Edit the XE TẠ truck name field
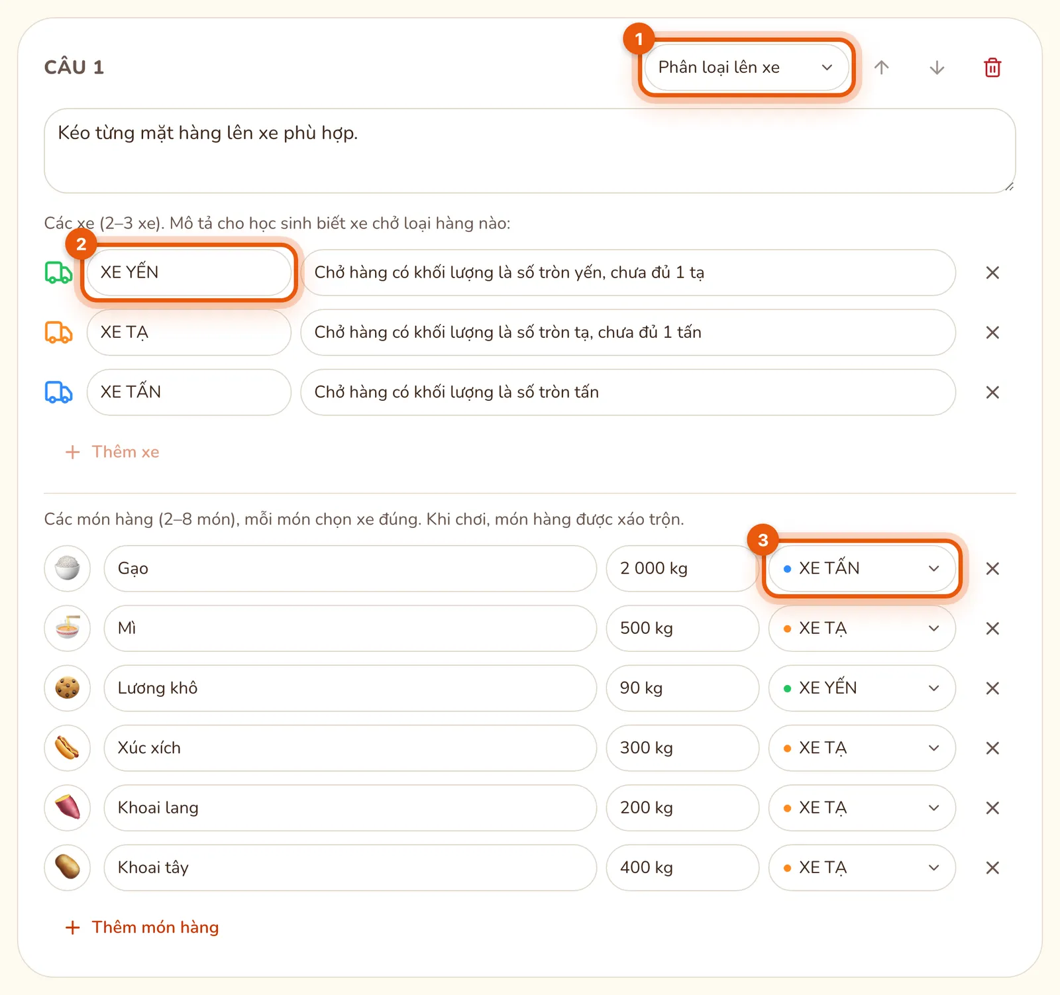Image resolution: width=1060 pixels, height=995 pixels. point(189,333)
